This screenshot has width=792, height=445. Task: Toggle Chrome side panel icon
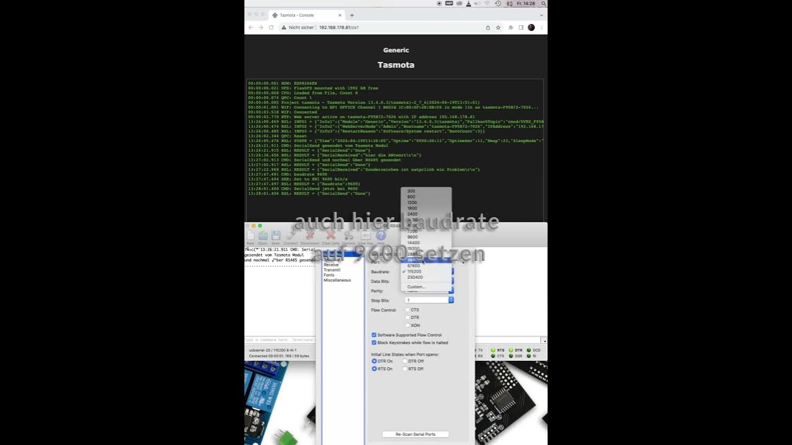click(521, 27)
